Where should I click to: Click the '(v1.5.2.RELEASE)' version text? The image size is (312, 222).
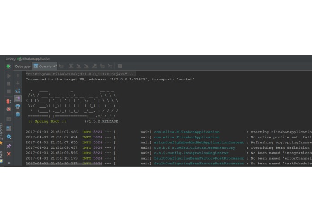pos(102,121)
